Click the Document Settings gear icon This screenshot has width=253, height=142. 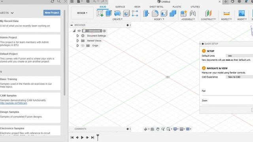[83, 36]
